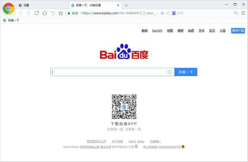248x162 pixels.
Task: Close the 百度一下 tab
Action: [118, 5]
